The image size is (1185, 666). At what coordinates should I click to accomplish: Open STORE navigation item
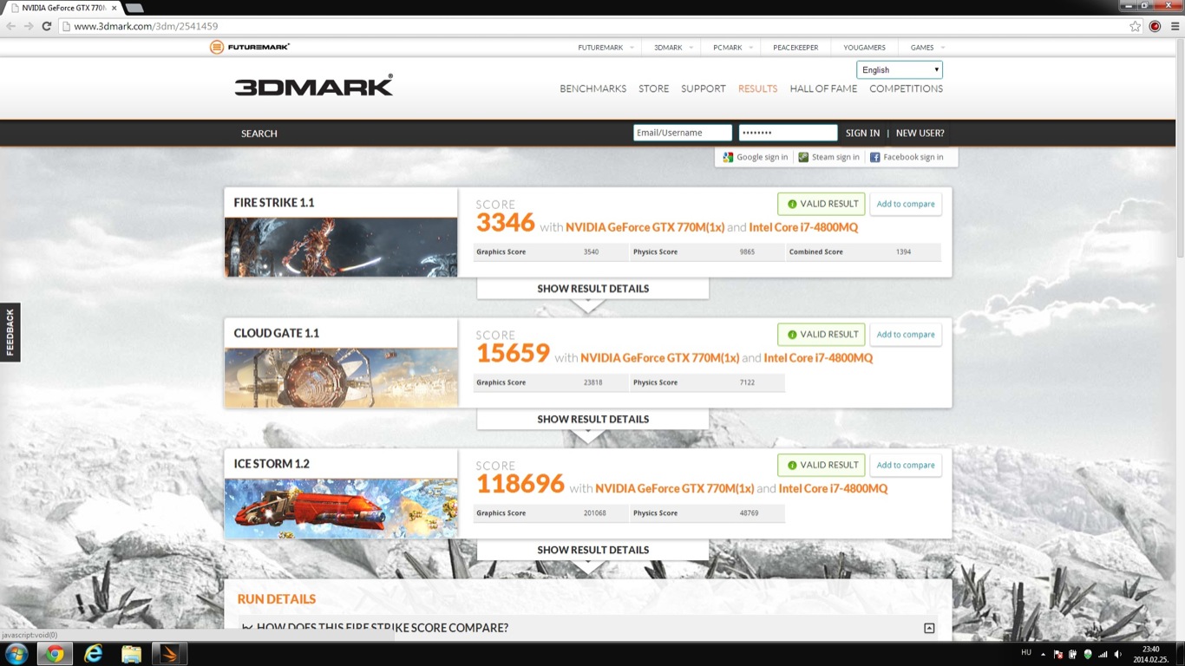pyautogui.click(x=653, y=88)
